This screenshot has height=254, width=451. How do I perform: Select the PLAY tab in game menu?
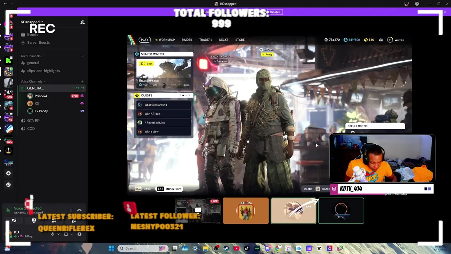click(145, 40)
